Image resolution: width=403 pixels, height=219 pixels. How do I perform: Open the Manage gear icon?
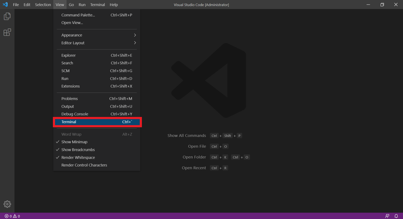click(x=7, y=204)
